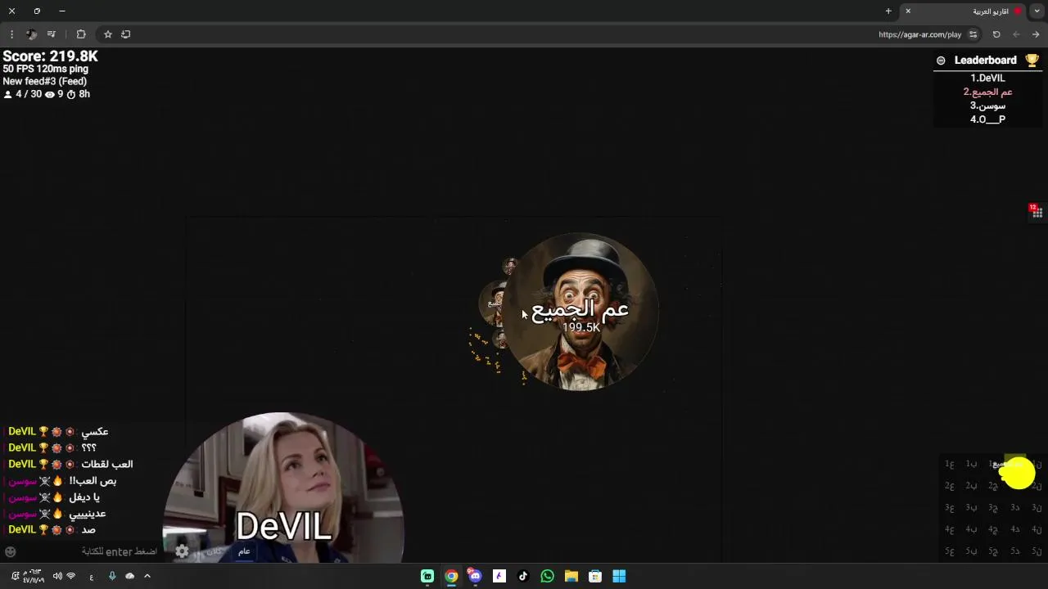Viewport: 1048px width, 589px height.
Task: Click the spectators eye icon
Action: (x=48, y=95)
